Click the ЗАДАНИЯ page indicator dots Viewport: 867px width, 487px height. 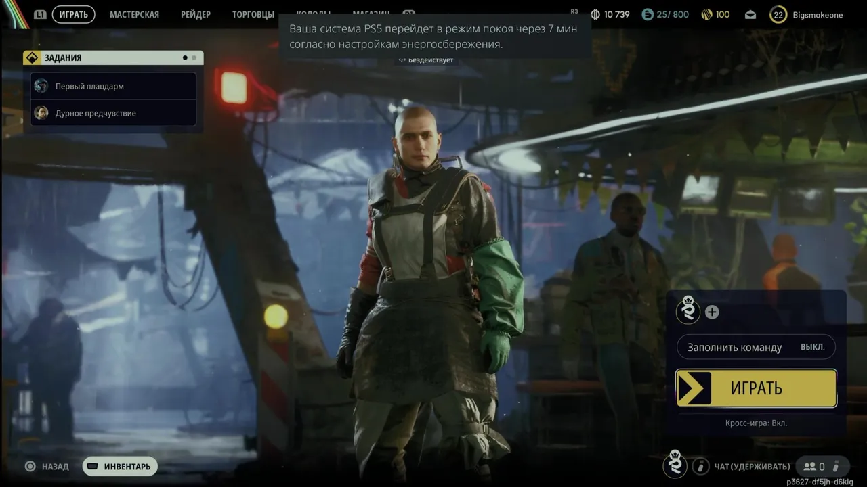[190, 57]
